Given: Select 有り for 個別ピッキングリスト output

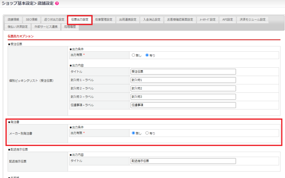Looking at the screenshot, I should (147, 55).
